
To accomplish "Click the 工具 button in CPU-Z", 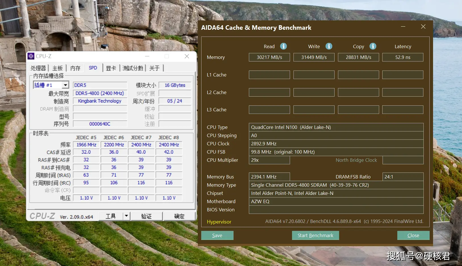I will tap(111, 216).
